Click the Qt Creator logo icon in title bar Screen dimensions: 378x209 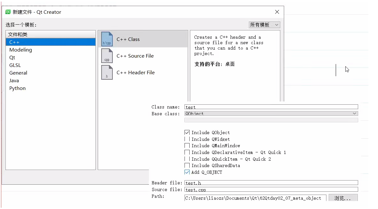pyautogui.click(x=8, y=12)
